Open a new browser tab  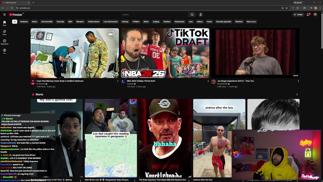coord(33,3)
